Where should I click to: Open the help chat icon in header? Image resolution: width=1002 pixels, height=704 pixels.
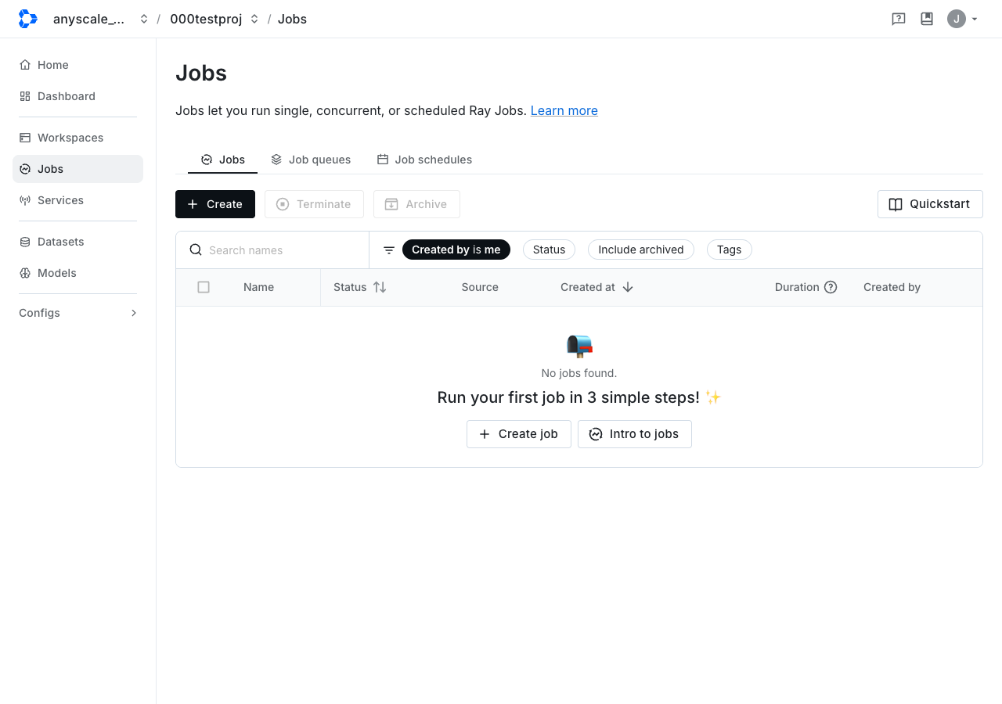point(899,19)
